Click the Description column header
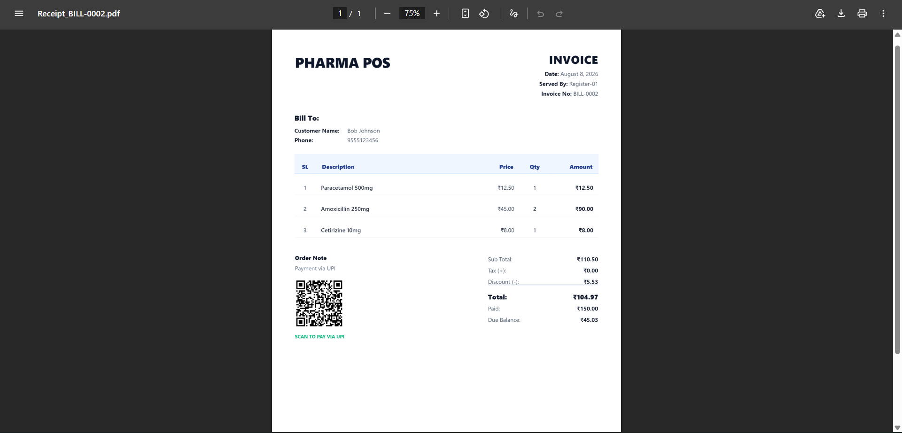This screenshot has height=433, width=902. pyautogui.click(x=338, y=167)
